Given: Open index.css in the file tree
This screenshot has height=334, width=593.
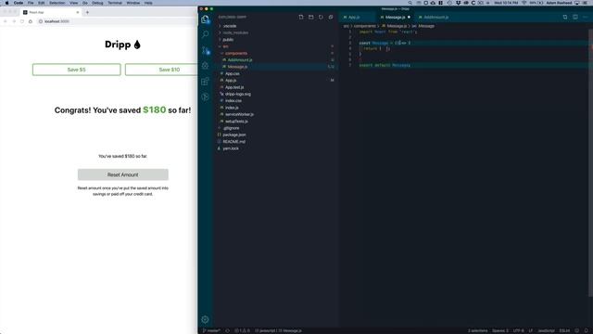Looking at the screenshot, I should click(233, 101).
